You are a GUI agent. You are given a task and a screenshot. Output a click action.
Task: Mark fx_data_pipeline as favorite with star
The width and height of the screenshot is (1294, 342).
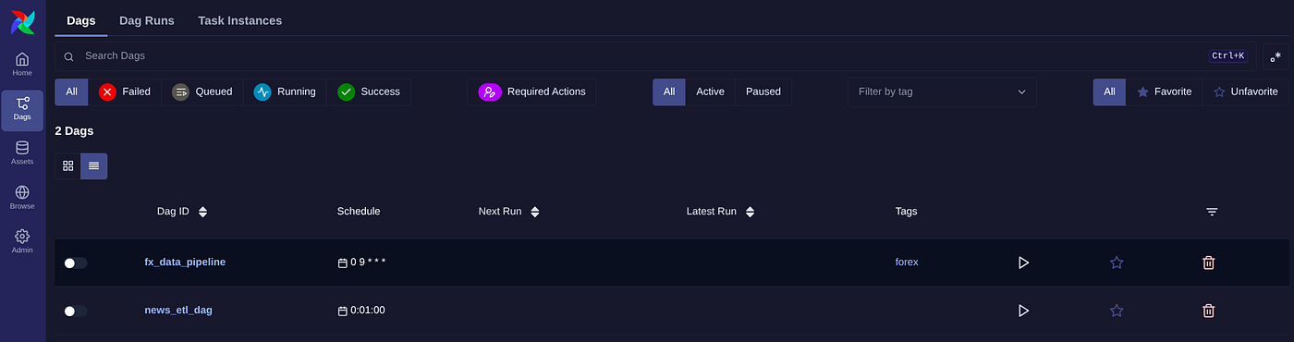[x=1117, y=263]
